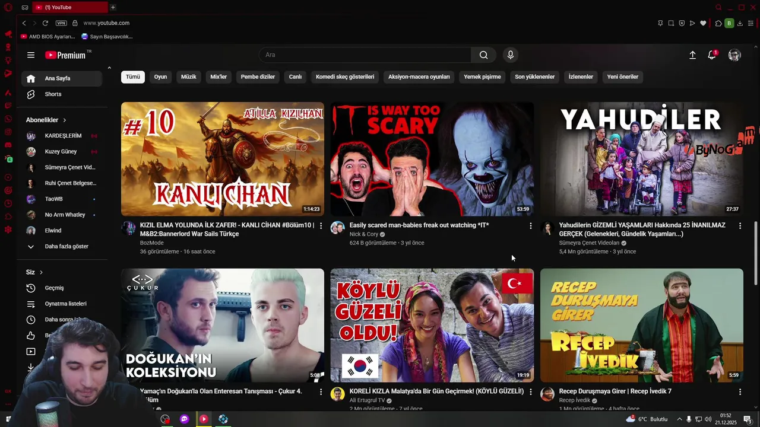The width and height of the screenshot is (760, 427).
Task: Open the browser send flow icon
Action: point(692,23)
